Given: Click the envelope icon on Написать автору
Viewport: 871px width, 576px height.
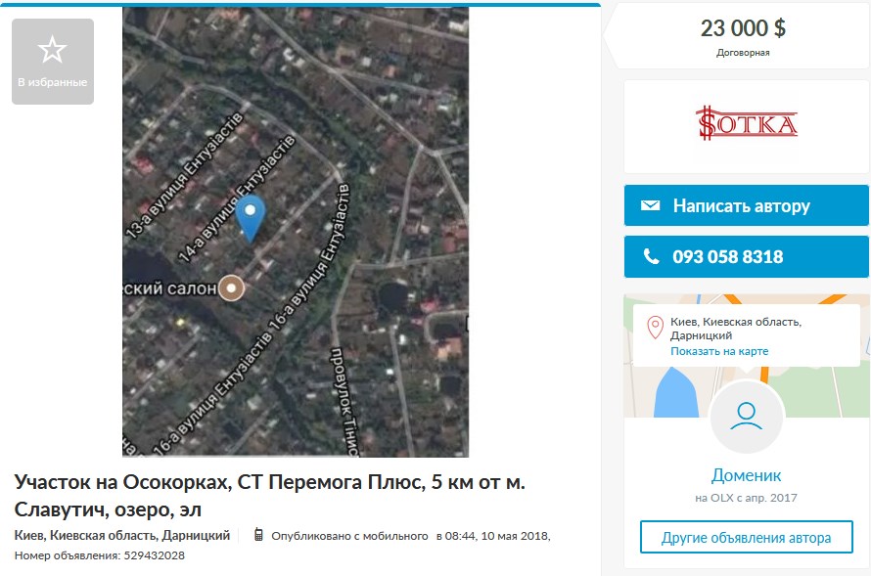Looking at the screenshot, I should [650, 205].
